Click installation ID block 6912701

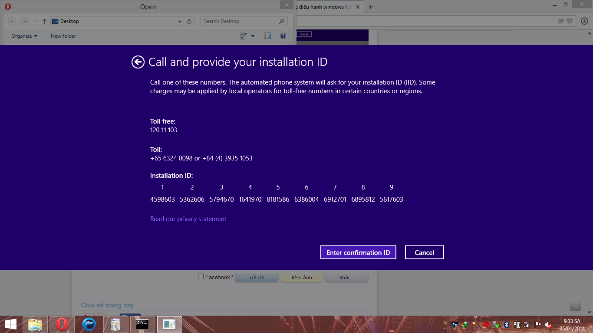pyautogui.click(x=335, y=199)
